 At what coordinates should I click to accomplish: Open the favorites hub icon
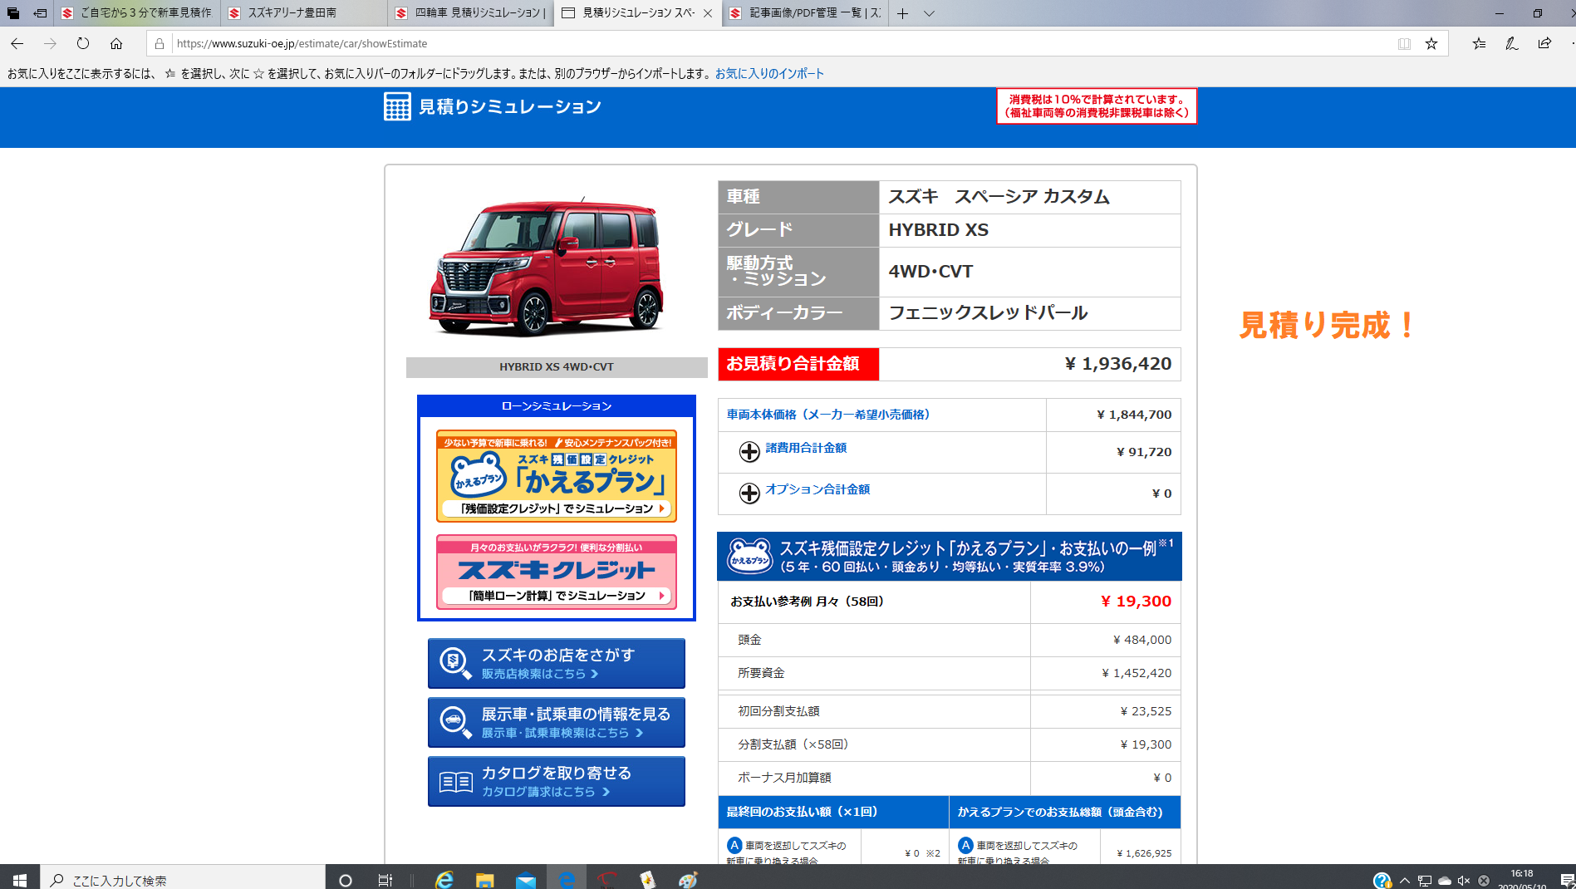[1479, 43]
